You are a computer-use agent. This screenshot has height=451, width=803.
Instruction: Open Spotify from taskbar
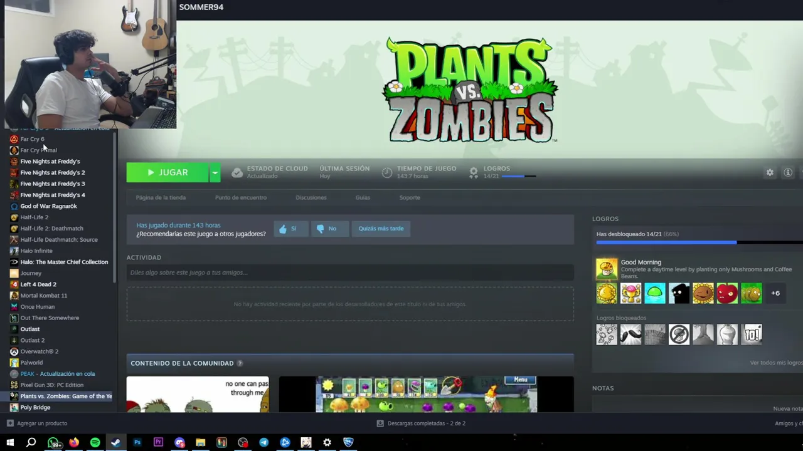[95, 442]
